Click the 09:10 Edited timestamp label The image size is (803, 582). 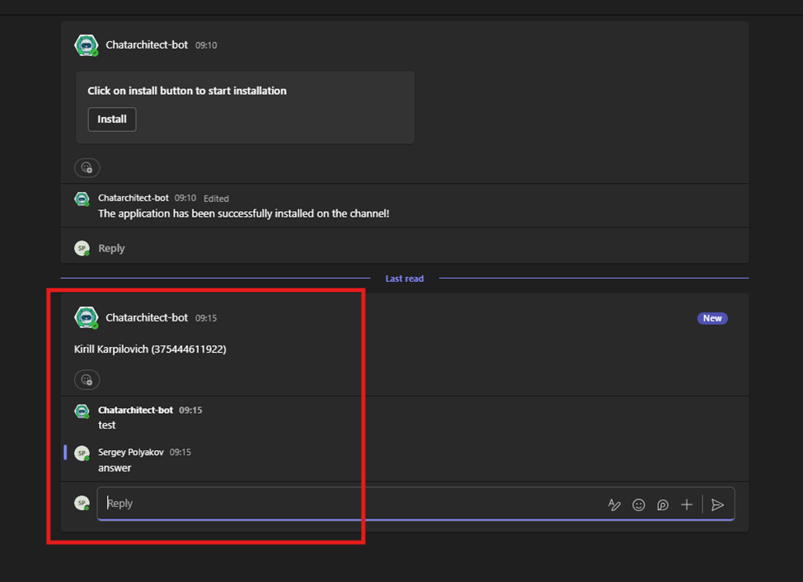(x=201, y=198)
